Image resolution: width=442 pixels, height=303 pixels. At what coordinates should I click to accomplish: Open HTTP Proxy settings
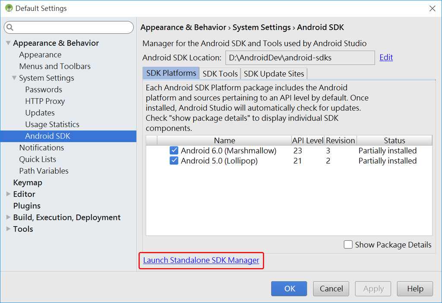(45, 101)
